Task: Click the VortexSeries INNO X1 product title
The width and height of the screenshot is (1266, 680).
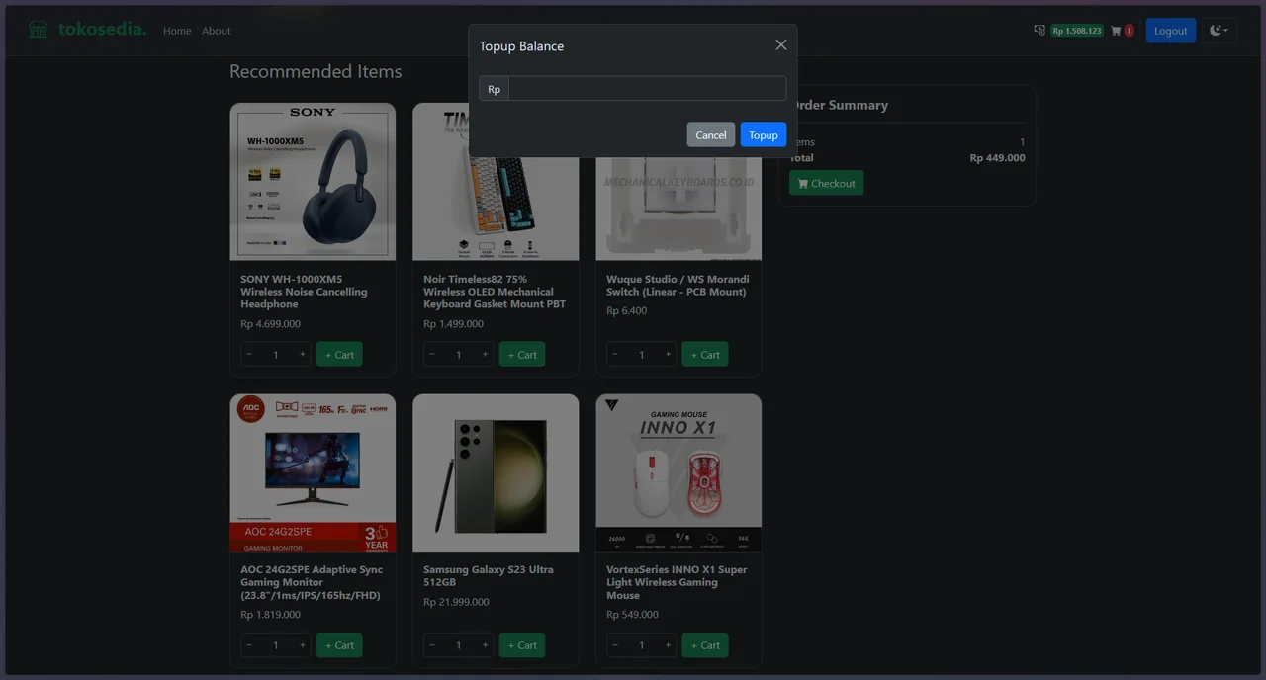Action: pos(677,582)
